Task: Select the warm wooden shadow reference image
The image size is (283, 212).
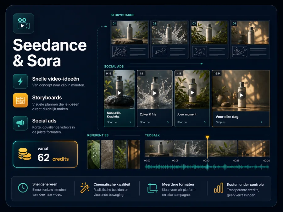Action: click(x=134, y=154)
